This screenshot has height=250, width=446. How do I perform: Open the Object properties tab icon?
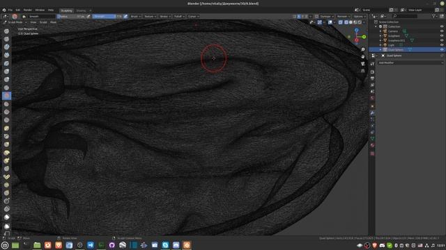tap(372, 106)
